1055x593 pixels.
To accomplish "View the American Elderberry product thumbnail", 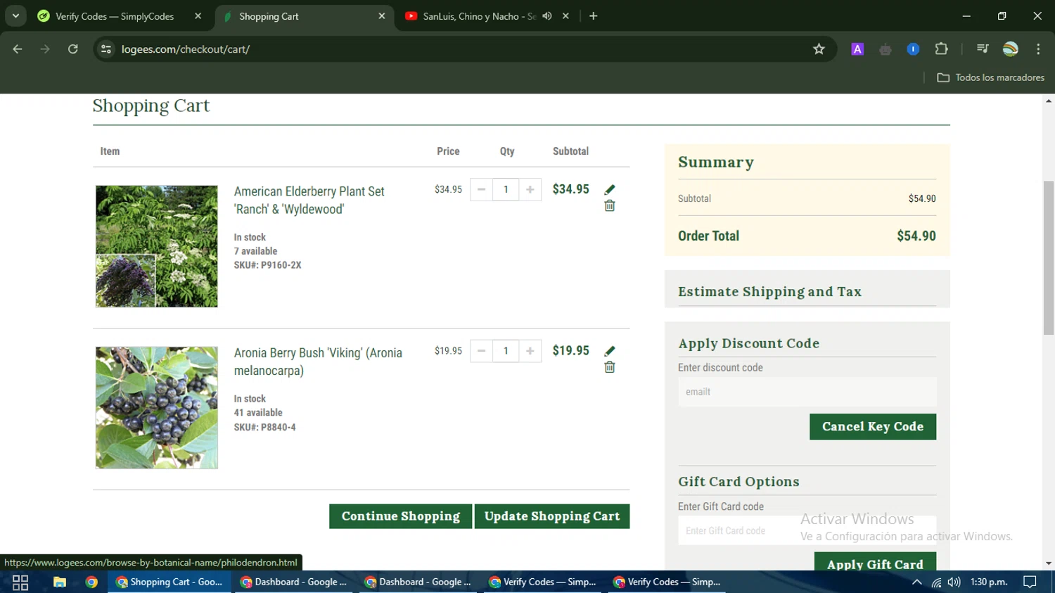I will tap(157, 246).
